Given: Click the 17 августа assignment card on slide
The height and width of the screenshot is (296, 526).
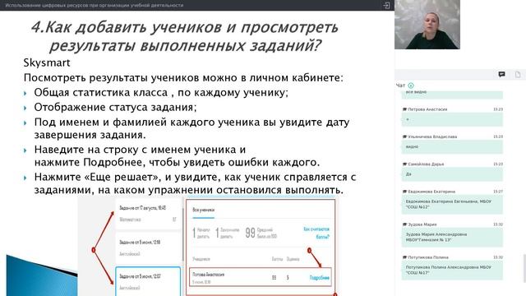Looking at the screenshot, I should point(148,214).
